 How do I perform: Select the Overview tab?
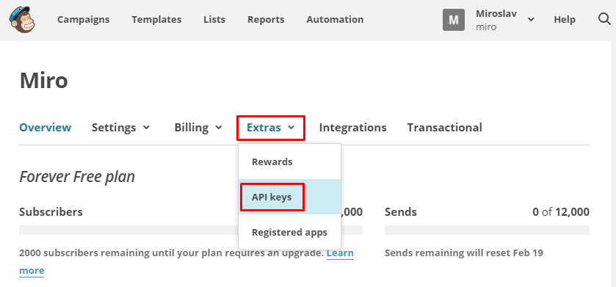click(46, 128)
